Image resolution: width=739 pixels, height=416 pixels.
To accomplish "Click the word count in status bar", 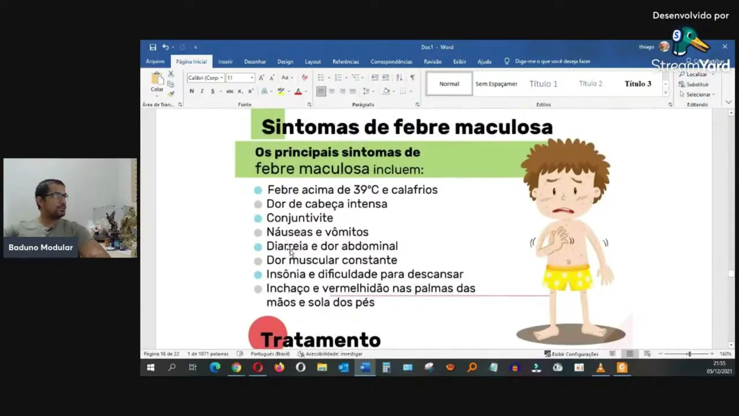I will coord(208,354).
